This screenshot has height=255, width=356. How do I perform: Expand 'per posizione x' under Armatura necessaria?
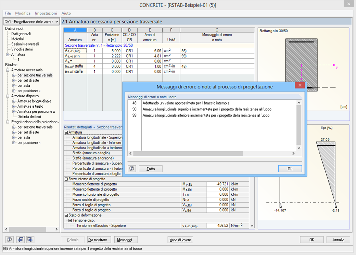click(14, 91)
